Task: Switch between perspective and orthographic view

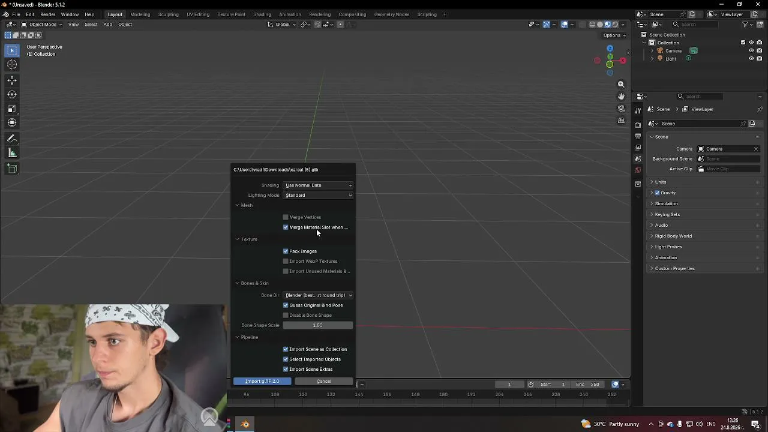Action: [621, 121]
